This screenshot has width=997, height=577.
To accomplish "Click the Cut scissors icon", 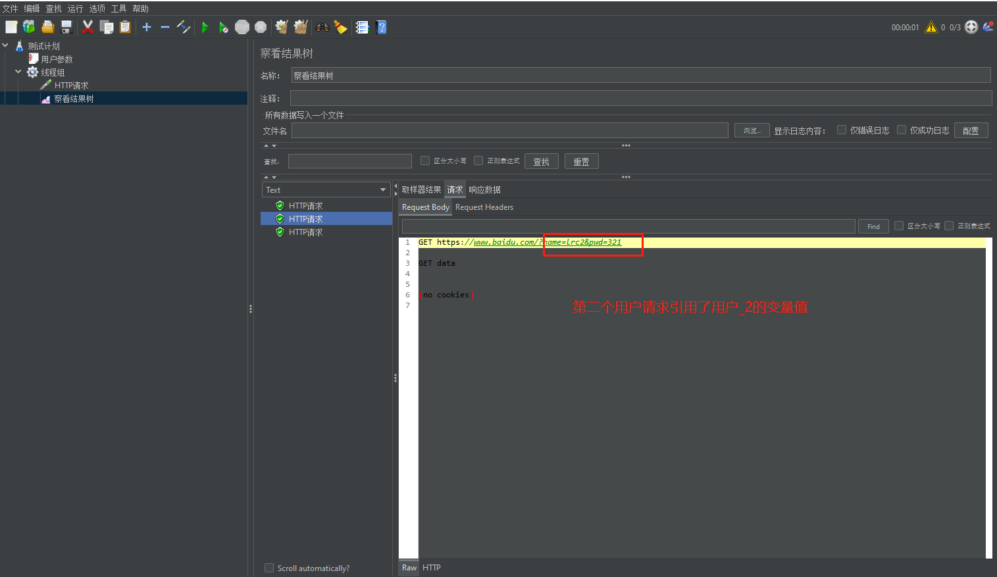I will pos(88,27).
